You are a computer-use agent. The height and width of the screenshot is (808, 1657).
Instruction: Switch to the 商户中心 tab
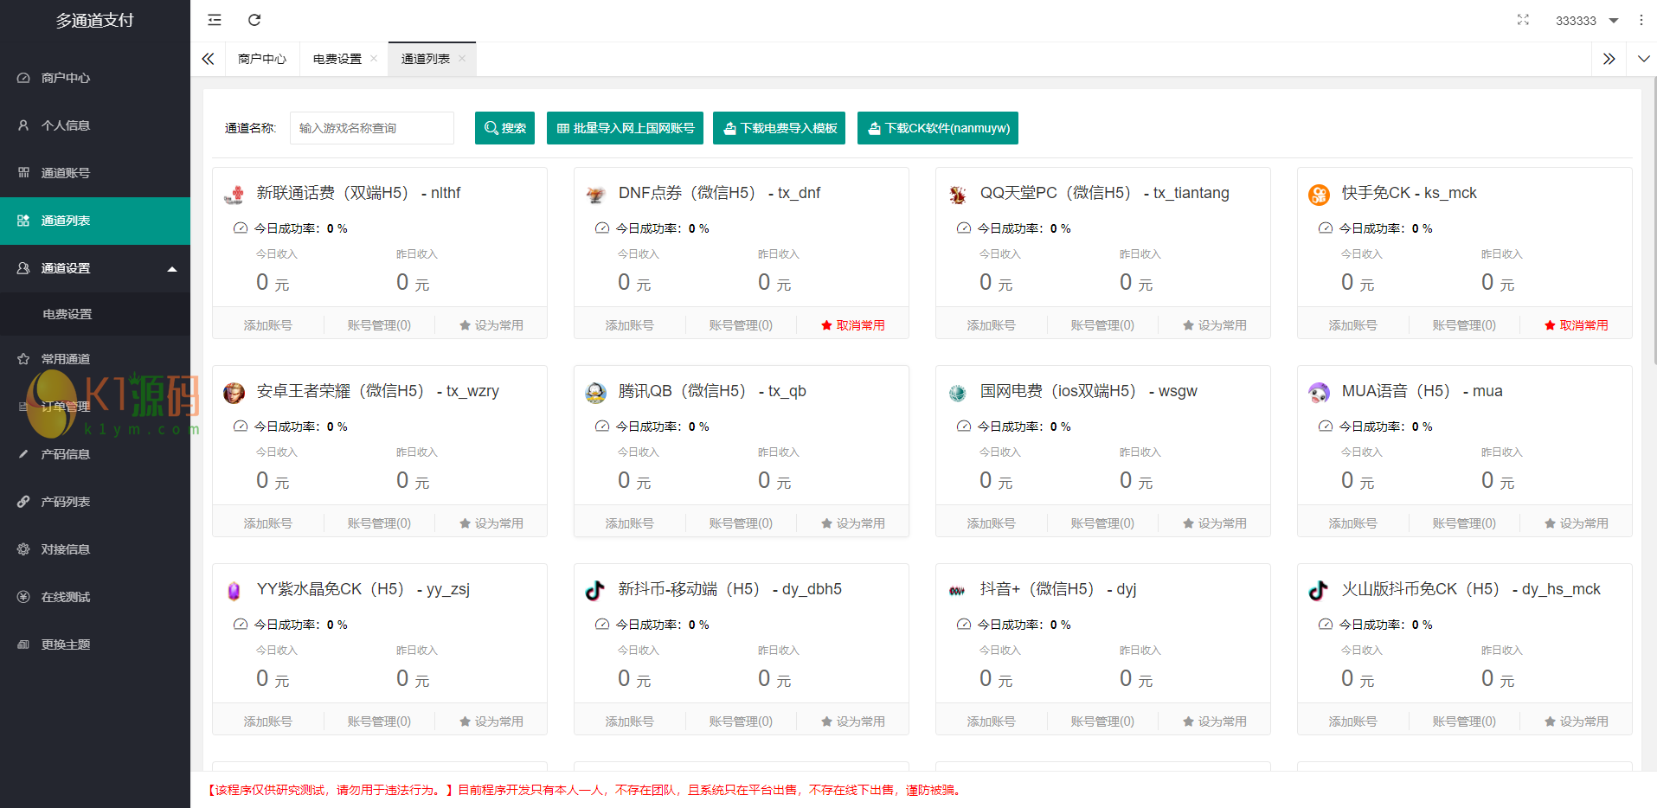coord(261,59)
